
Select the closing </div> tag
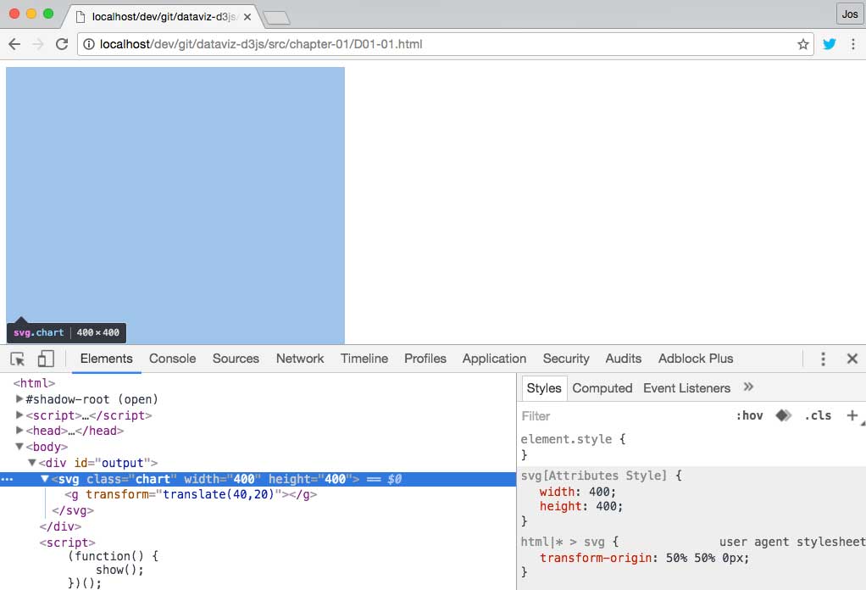[60, 526]
